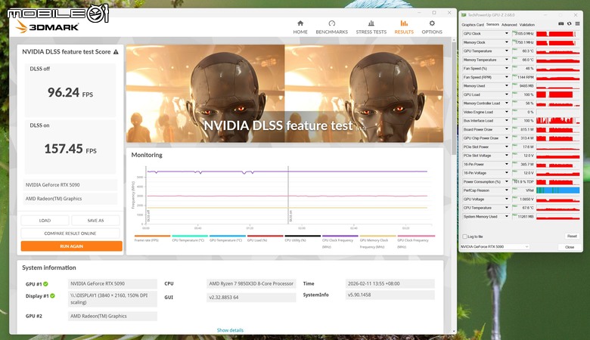Select the Sensors tab in GPU-Z

coord(492,24)
